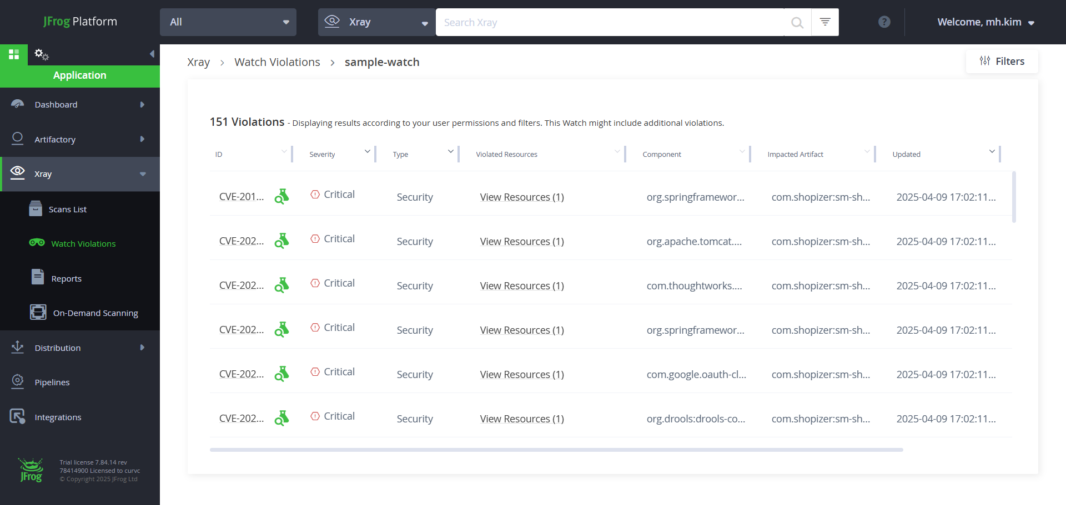1066x505 pixels.
Task: Click the green Xray icon beside CVE-201...
Action: 282,196
